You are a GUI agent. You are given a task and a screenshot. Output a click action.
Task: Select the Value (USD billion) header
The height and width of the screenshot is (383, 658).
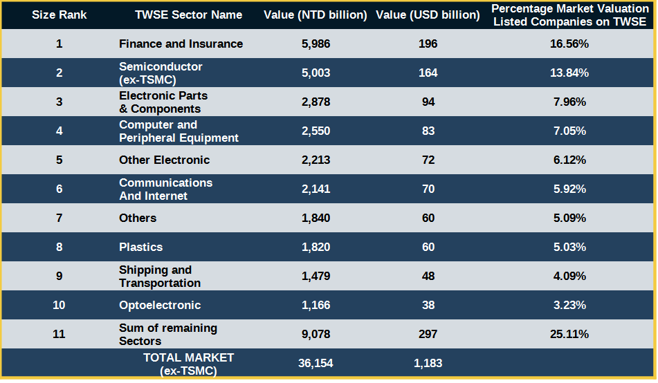pyautogui.click(x=428, y=15)
